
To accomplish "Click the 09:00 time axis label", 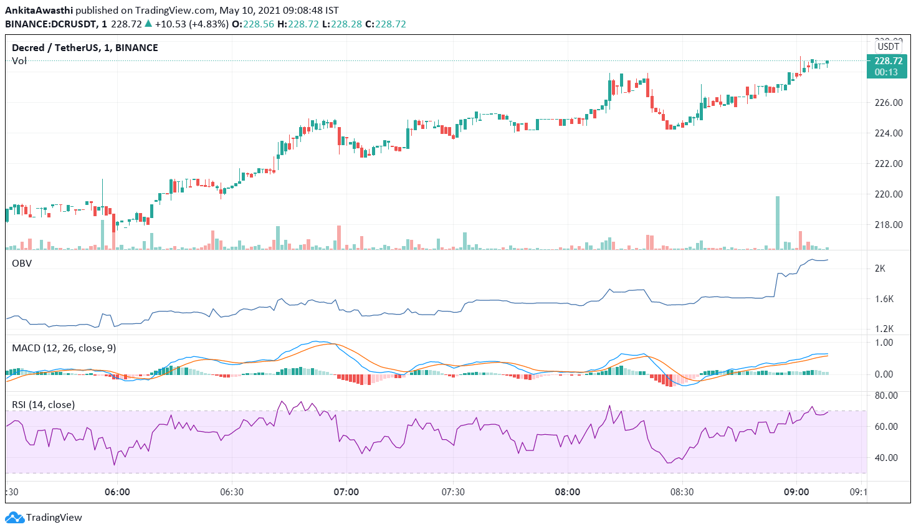I will [x=796, y=492].
